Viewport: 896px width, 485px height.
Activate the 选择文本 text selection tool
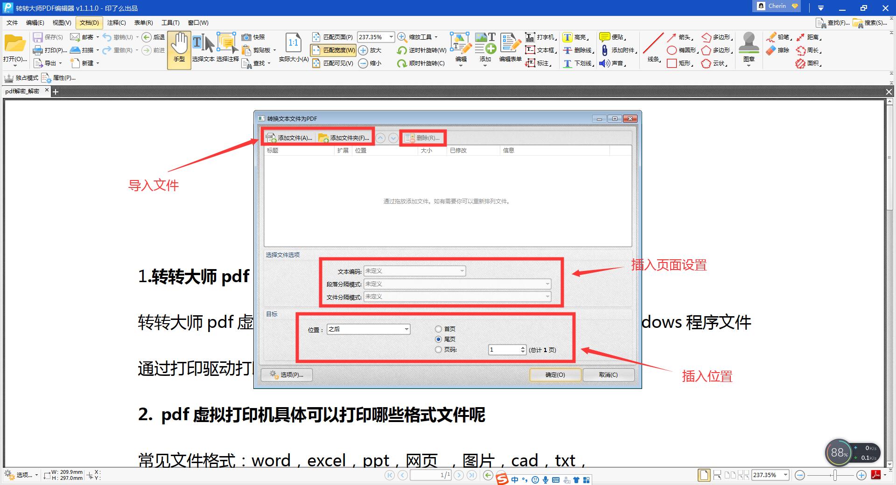pyautogui.click(x=203, y=48)
